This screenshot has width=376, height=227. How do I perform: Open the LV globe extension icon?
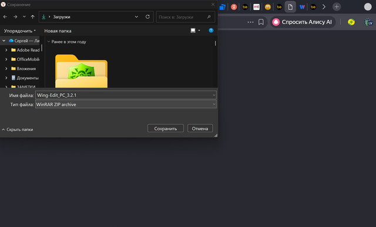[368, 22]
